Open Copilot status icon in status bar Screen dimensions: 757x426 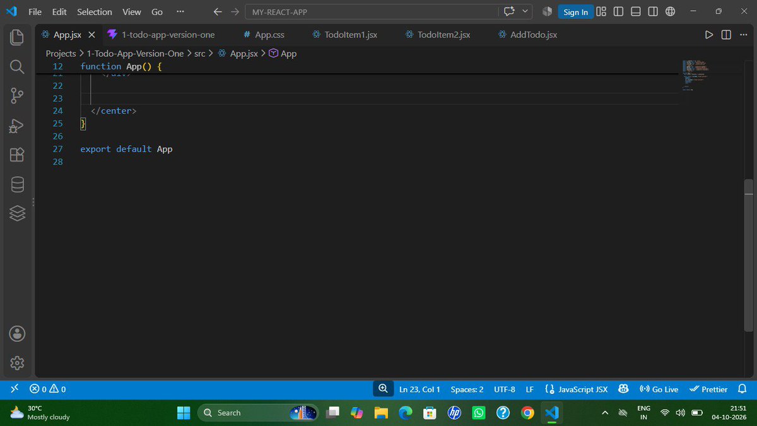(623, 389)
